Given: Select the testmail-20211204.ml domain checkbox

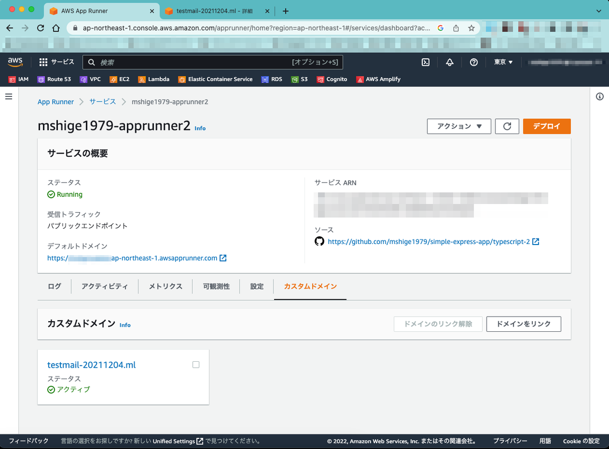Looking at the screenshot, I should click(x=196, y=364).
